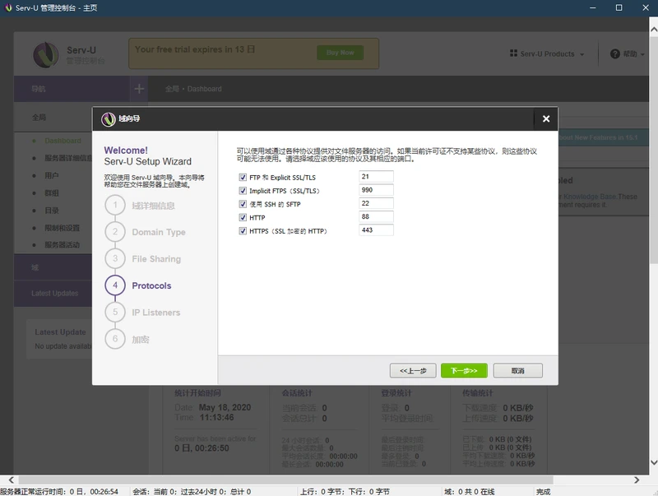Toggle the HTTPS protocol checkbox
The image size is (658, 496).
pyautogui.click(x=243, y=231)
